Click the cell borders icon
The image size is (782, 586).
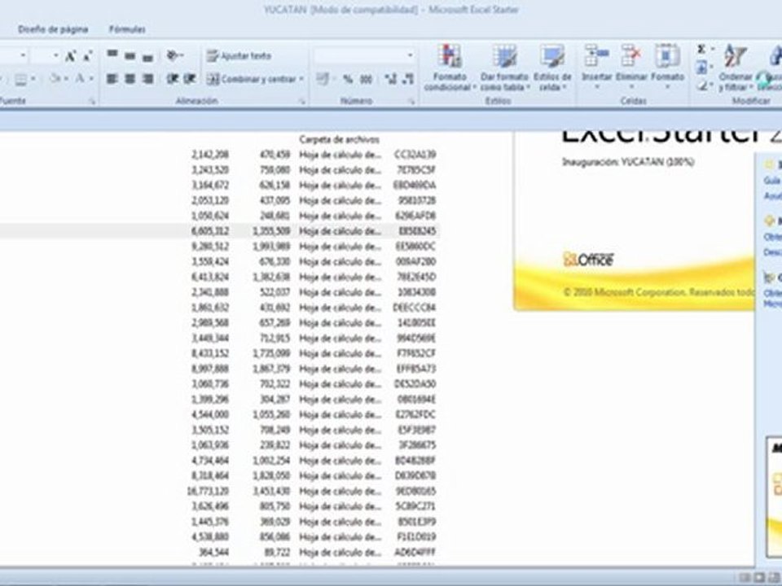(20, 79)
